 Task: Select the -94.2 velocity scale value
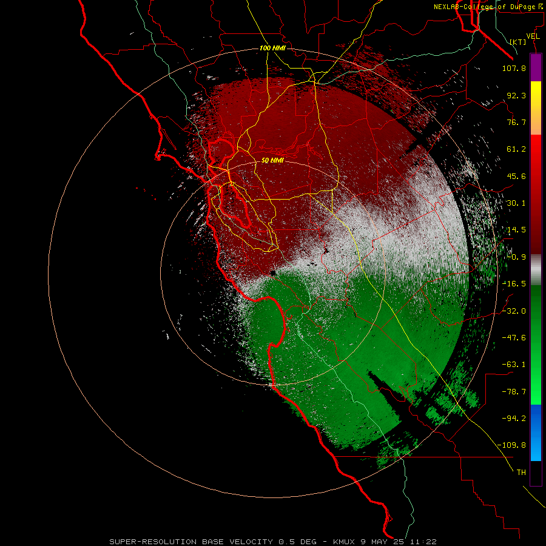[514, 419]
